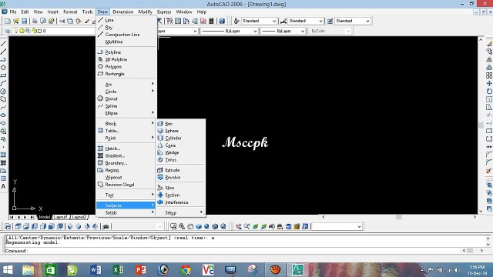
Task: Click the Plot printer icon
Action: pyautogui.click(x=35, y=21)
